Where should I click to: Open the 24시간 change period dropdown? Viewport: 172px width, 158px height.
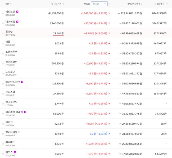[99, 4]
